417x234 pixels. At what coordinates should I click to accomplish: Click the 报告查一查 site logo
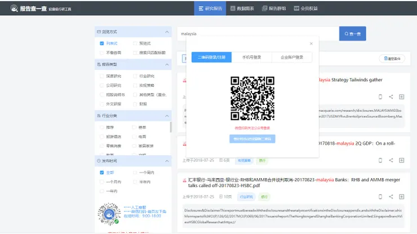pos(41,8)
